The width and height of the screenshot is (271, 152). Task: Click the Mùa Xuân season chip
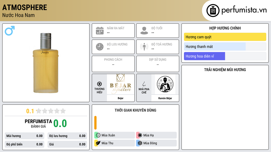point(115,135)
